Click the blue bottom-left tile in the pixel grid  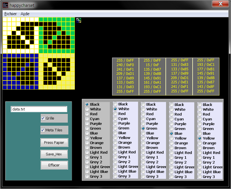point(20,71)
